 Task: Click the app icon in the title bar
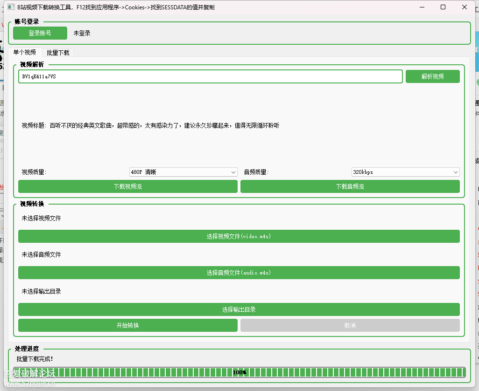[x=10, y=7]
